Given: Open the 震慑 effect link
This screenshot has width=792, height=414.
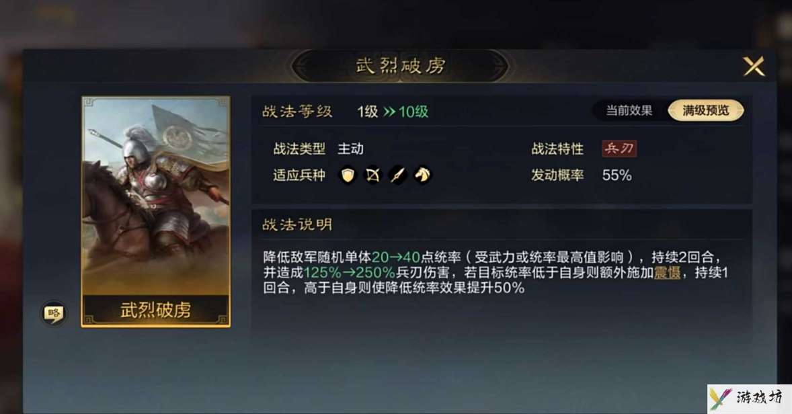Looking at the screenshot, I should pos(667,273).
